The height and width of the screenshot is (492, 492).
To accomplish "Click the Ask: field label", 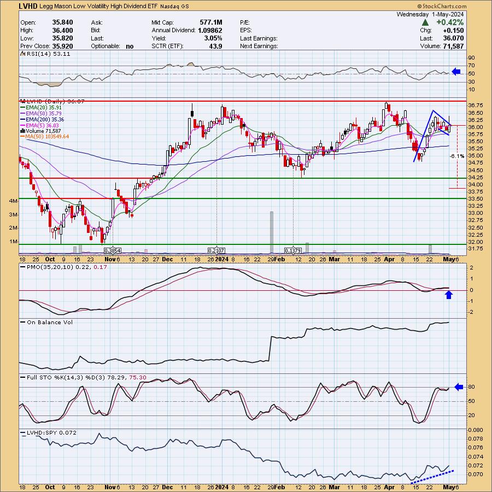I will tap(97, 22).
